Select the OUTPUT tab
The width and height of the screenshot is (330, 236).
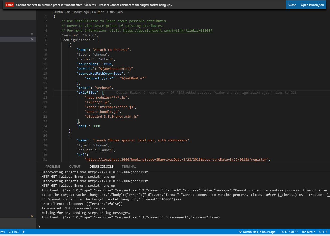click(x=74, y=166)
